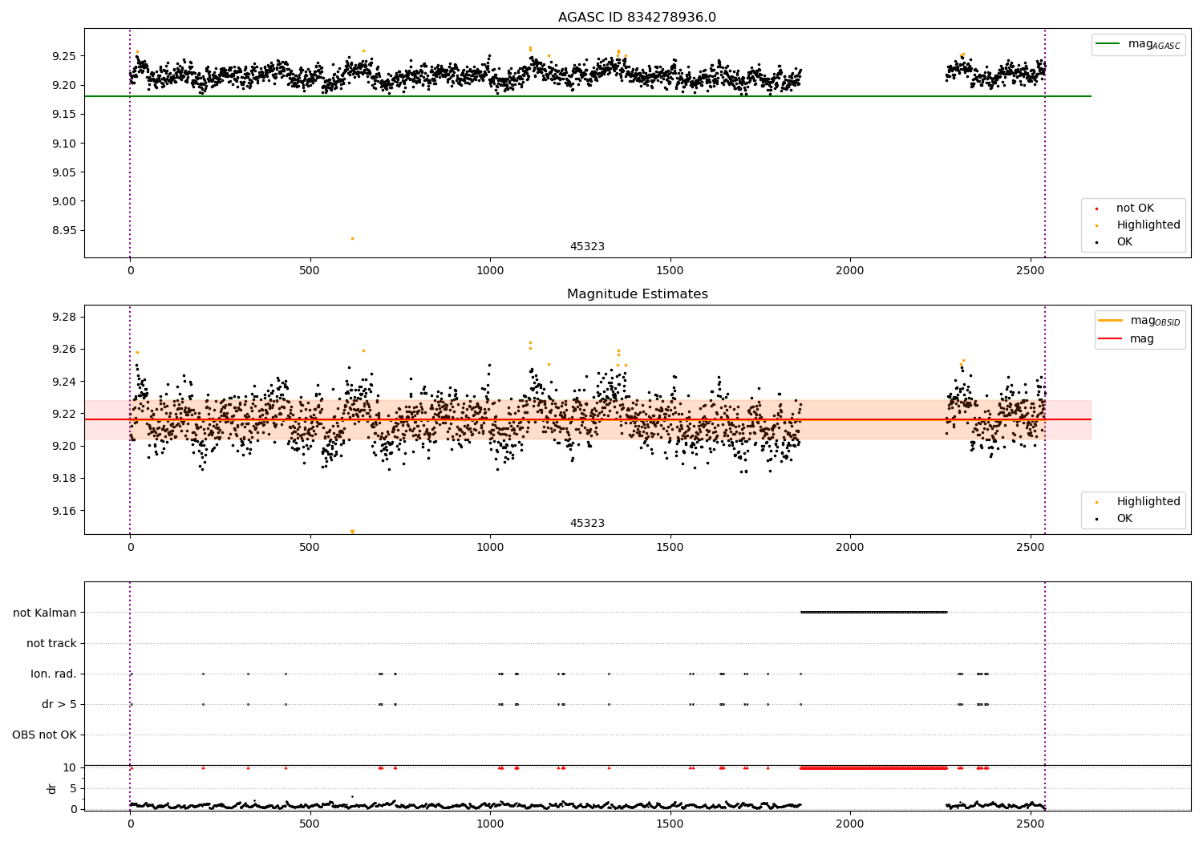This screenshot has width=1203, height=842.
Task: Select 'Highlighted' legend entry in Magnitude Estimates plot
Action: coord(1148,502)
